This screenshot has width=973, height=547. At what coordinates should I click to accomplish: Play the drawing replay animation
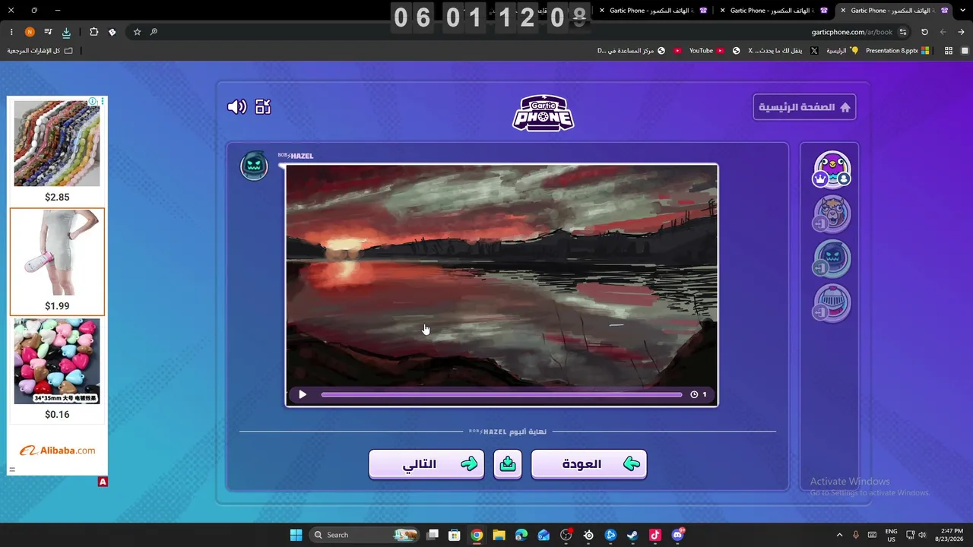coord(303,394)
